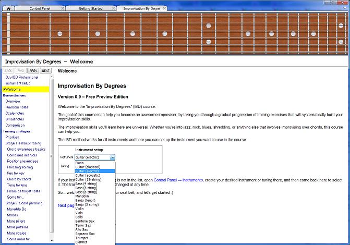The height and width of the screenshot is (245, 350).
Task: Close the Control Panel tab
Action: 63,8
